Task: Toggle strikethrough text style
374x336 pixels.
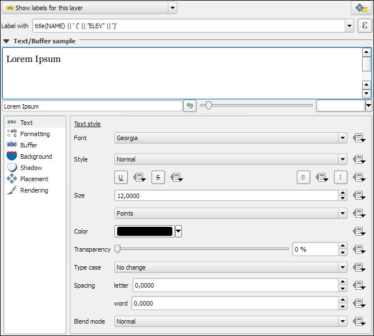Action: point(158,177)
